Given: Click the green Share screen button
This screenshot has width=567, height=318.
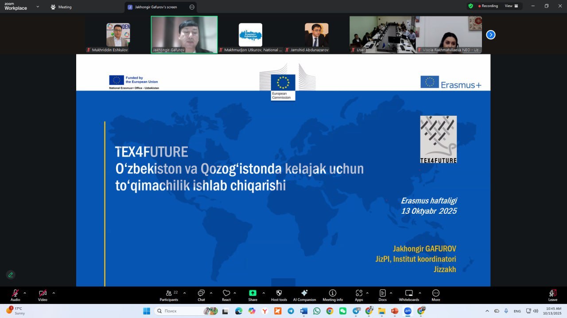Looking at the screenshot, I should 252,294.
